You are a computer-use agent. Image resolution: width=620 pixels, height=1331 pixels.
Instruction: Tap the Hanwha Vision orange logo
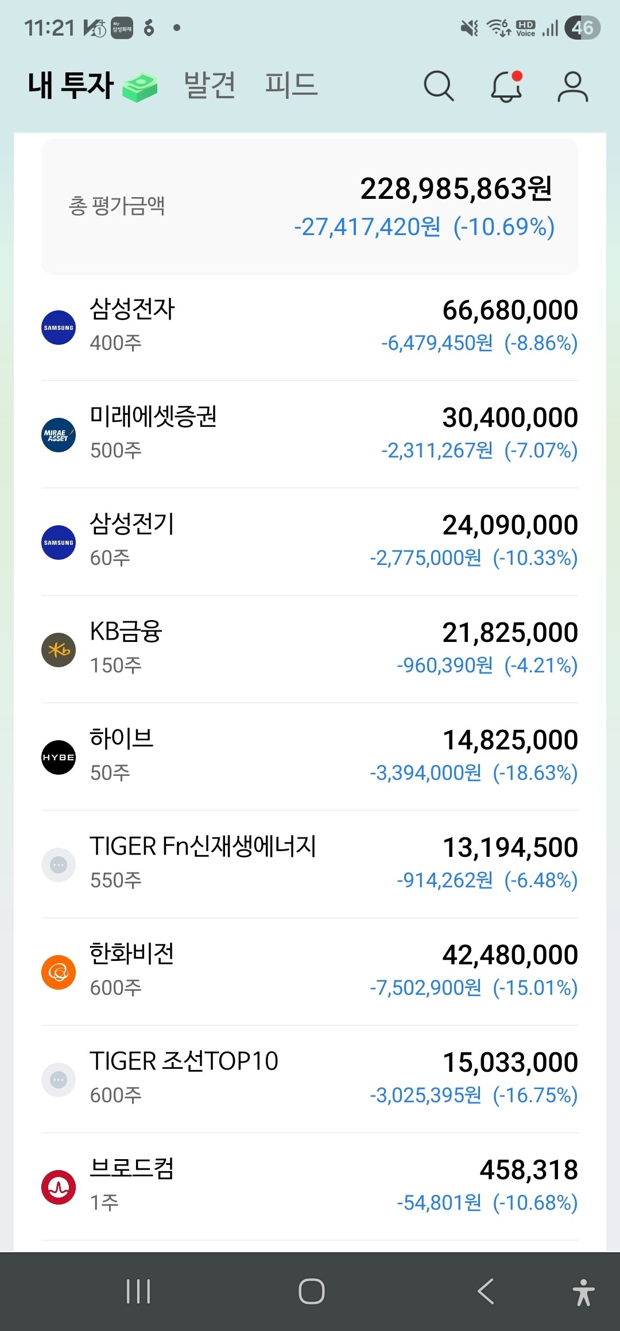(59, 972)
